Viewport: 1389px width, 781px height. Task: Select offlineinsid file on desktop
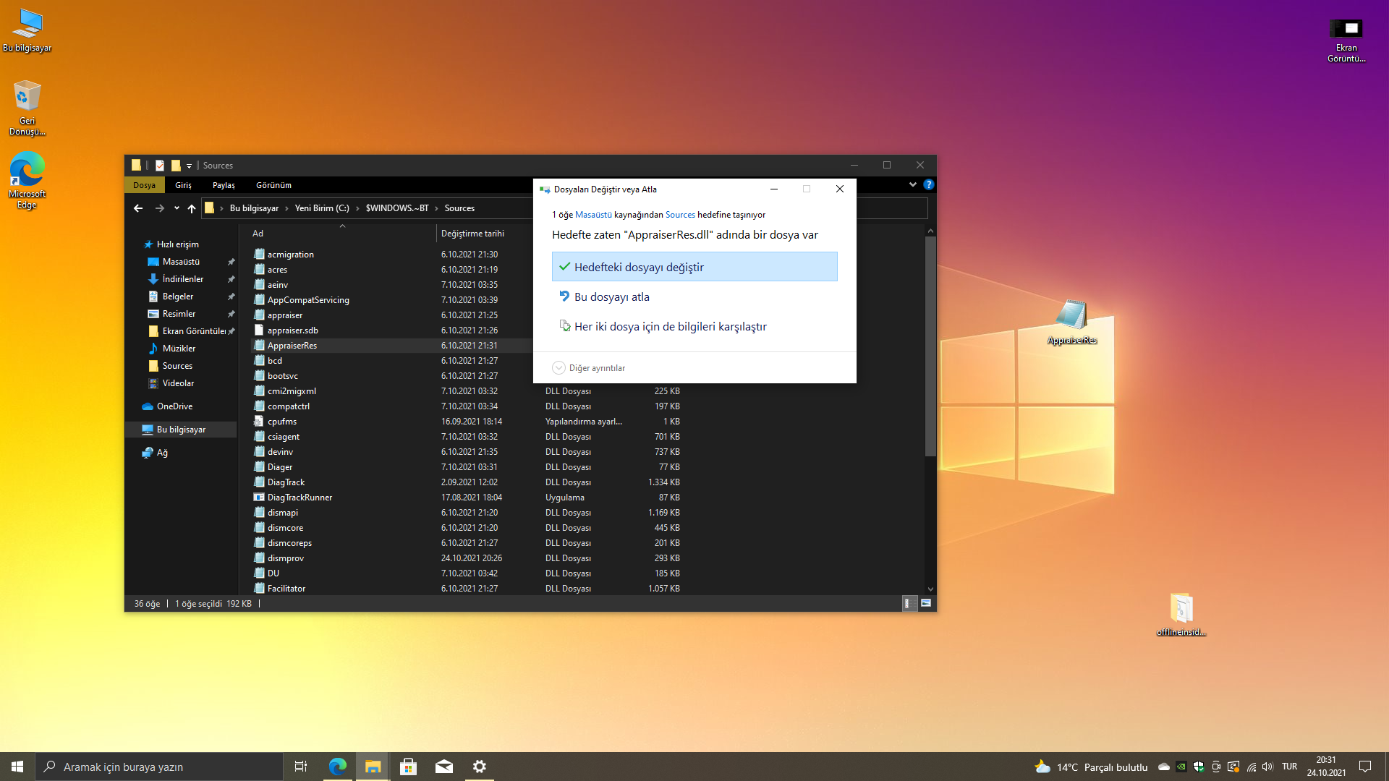pos(1181,615)
